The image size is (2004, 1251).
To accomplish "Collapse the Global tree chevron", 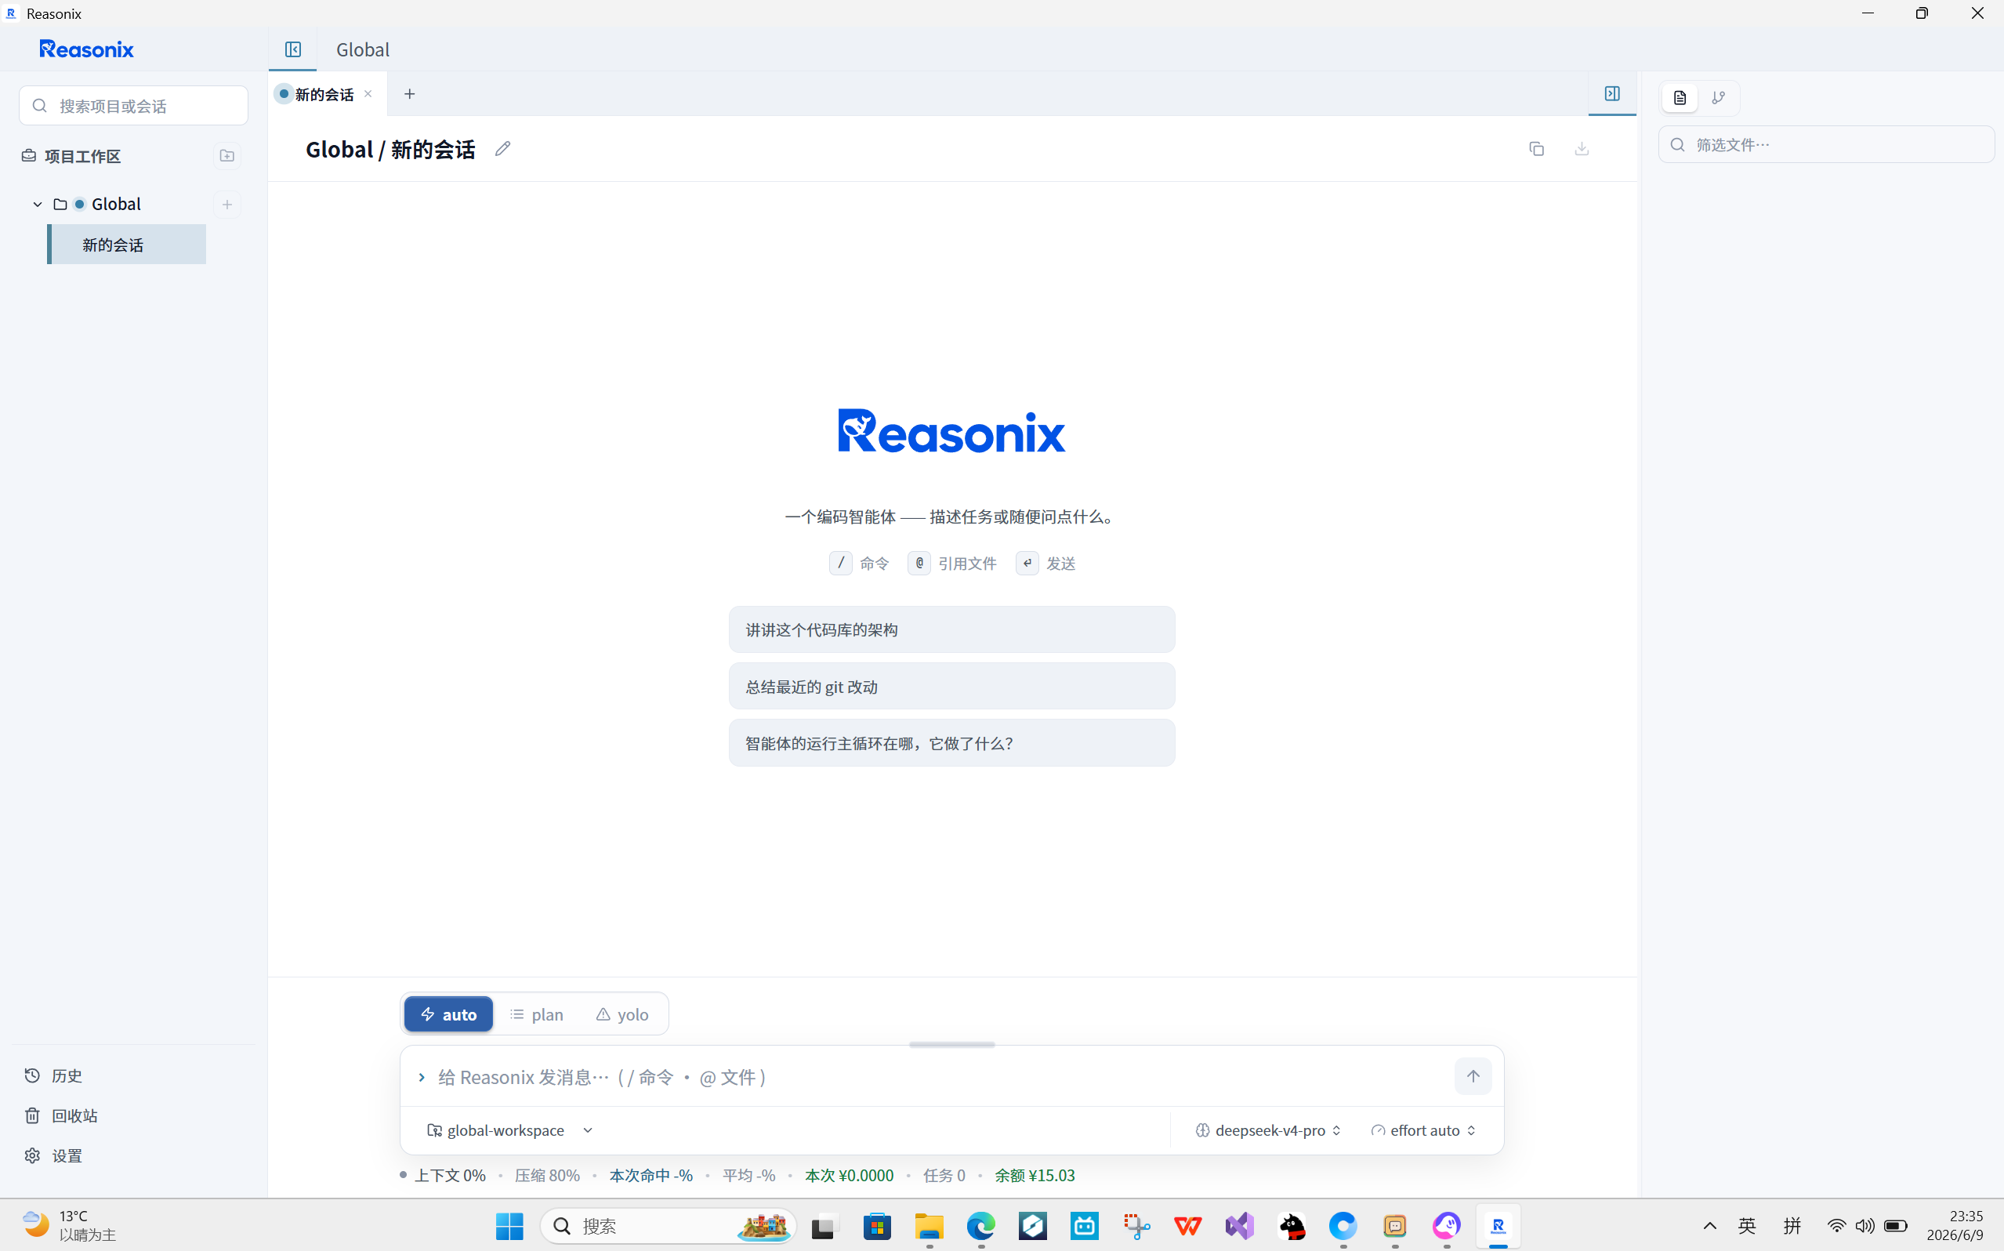I will pos(37,205).
